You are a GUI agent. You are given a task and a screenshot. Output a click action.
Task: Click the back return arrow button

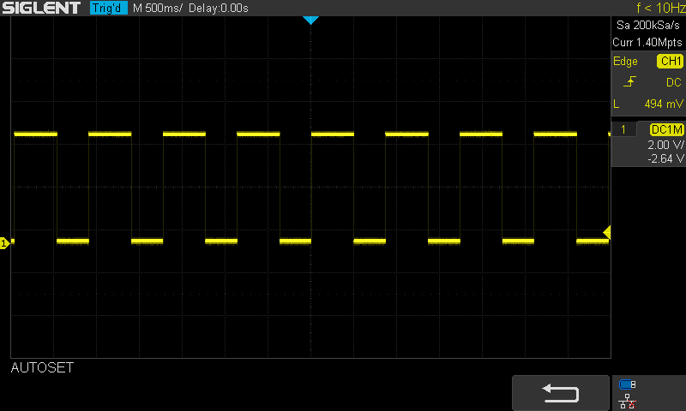coord(561,393)
